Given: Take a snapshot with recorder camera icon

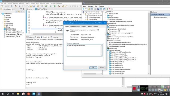Looking at the screenshot, I should (138, 87).
